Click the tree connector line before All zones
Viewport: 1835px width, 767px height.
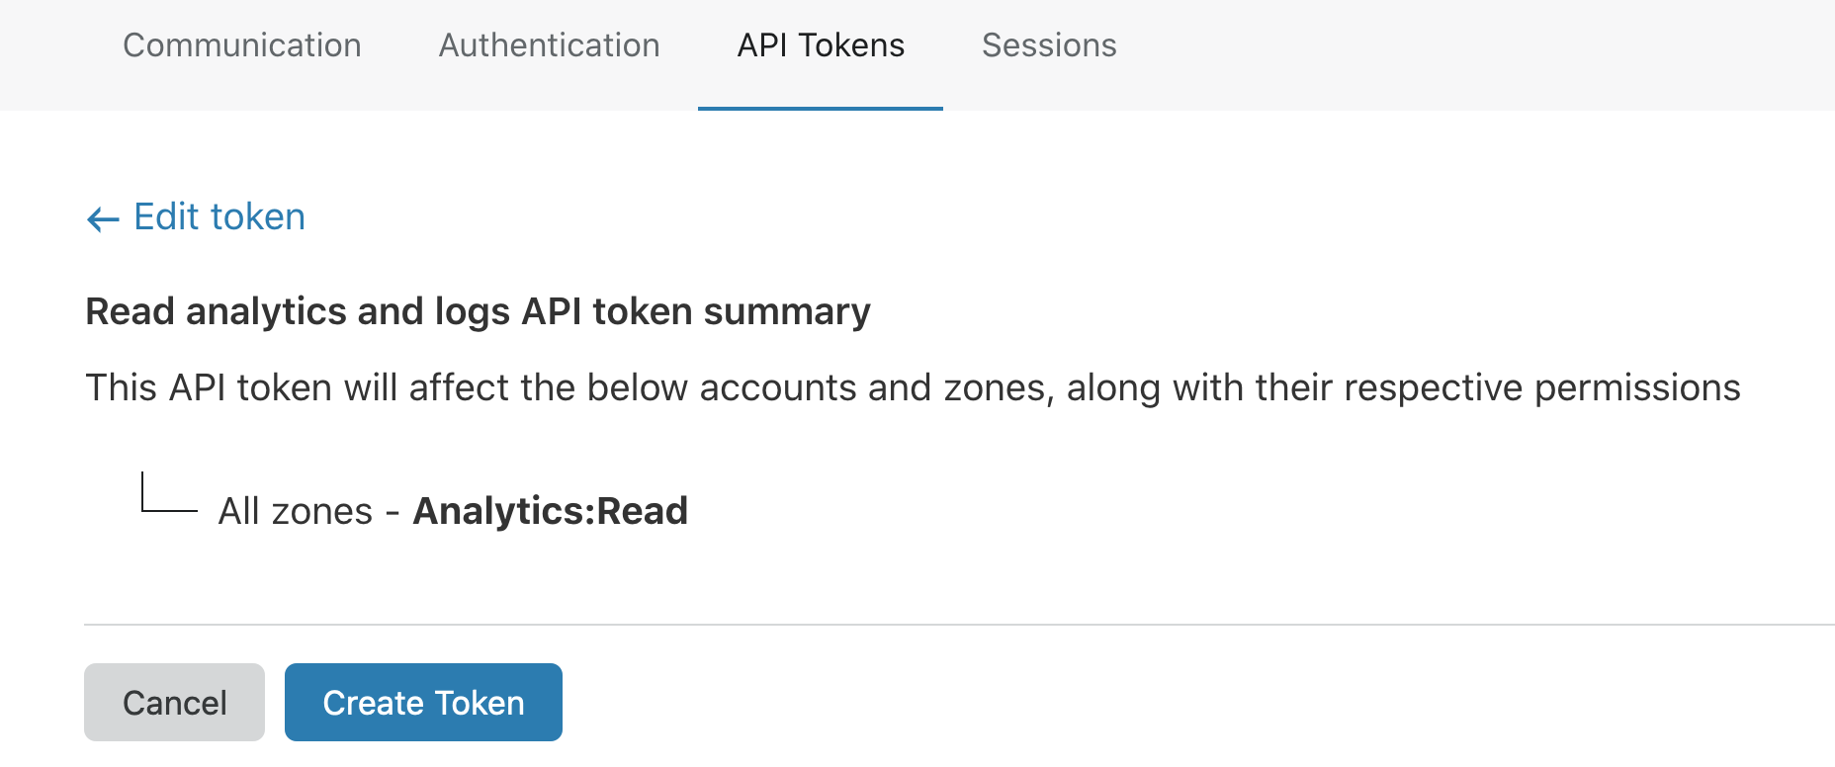click(169, 492)
